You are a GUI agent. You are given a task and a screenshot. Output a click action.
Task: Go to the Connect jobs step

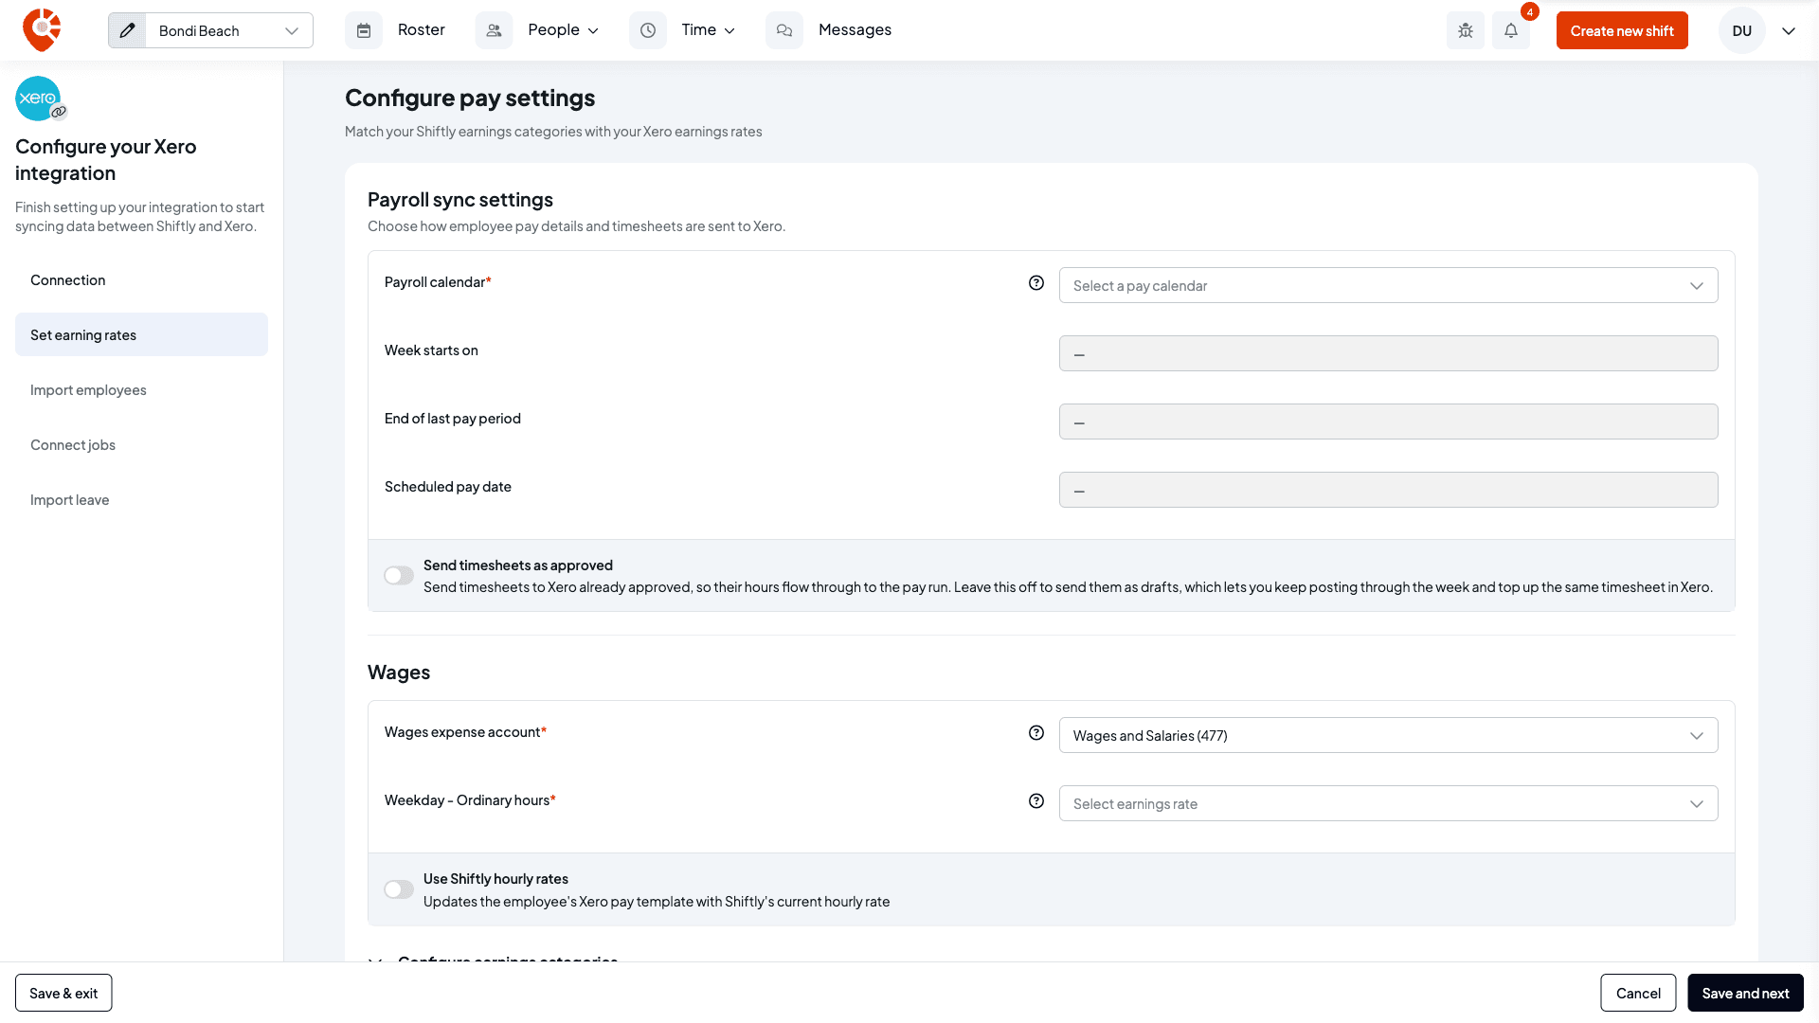coord(141,444)
